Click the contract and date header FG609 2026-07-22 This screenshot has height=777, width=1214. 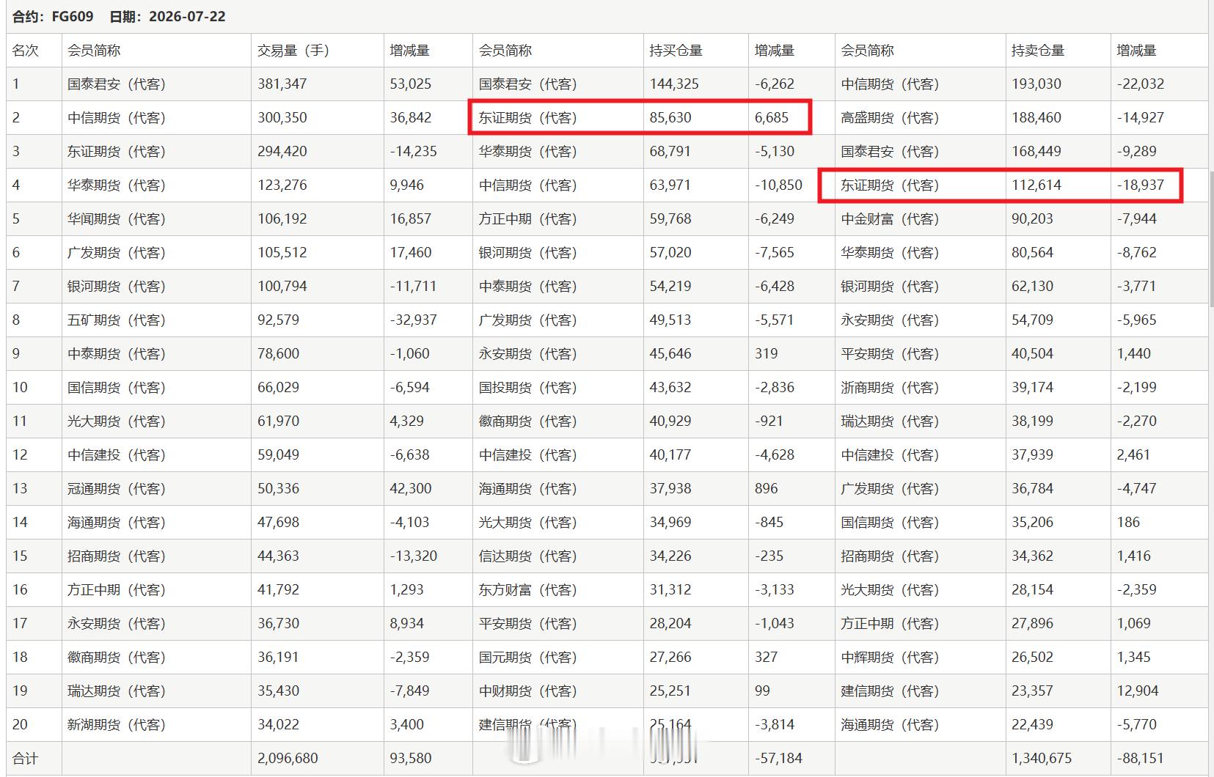point(119,16)
